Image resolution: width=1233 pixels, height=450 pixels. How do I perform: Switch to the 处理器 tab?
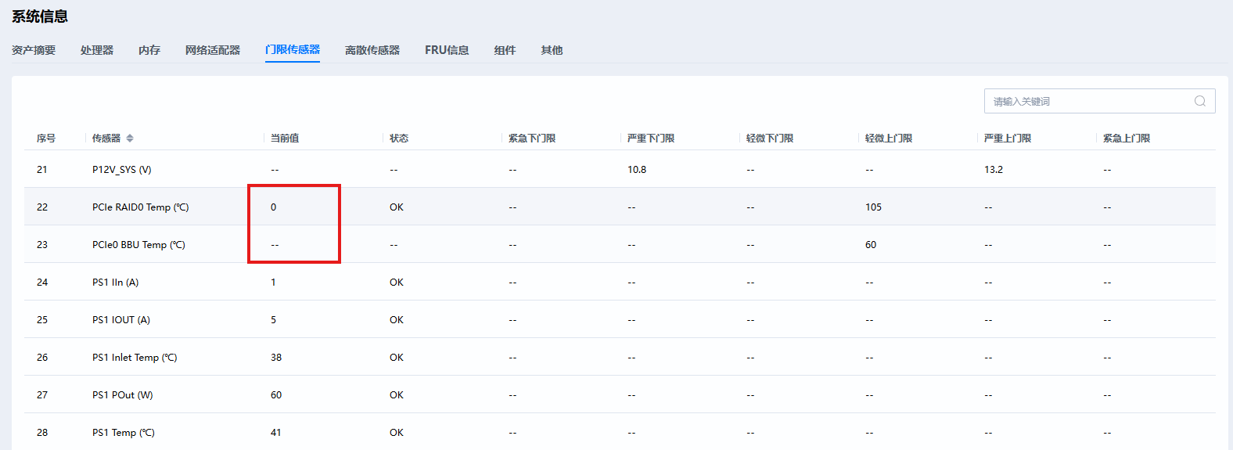coord(97,50)
